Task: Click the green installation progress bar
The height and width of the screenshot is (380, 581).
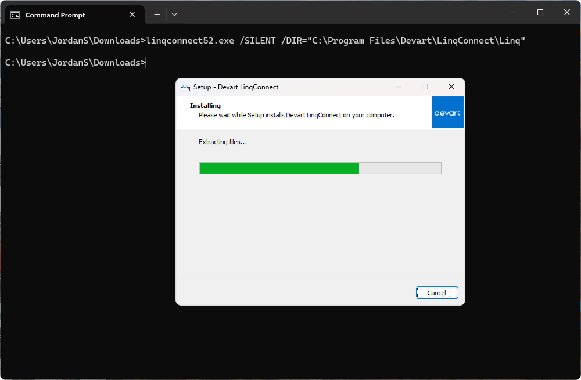Action: click(279, 168)
